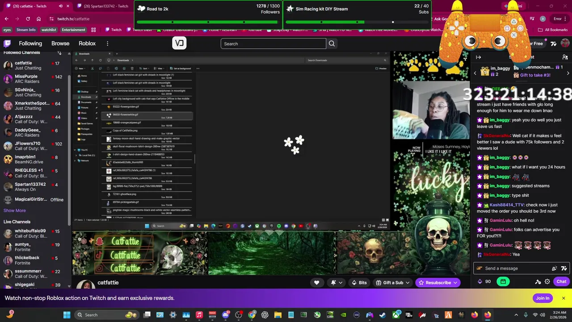The image size is (572, 322).
Task: Open the Roblox nav link
Action: tap(87, 43)
